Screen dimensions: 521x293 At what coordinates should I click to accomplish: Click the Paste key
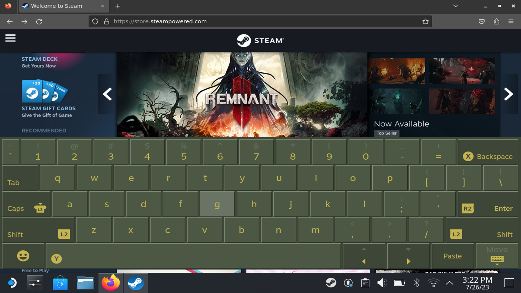pos(452,256)
